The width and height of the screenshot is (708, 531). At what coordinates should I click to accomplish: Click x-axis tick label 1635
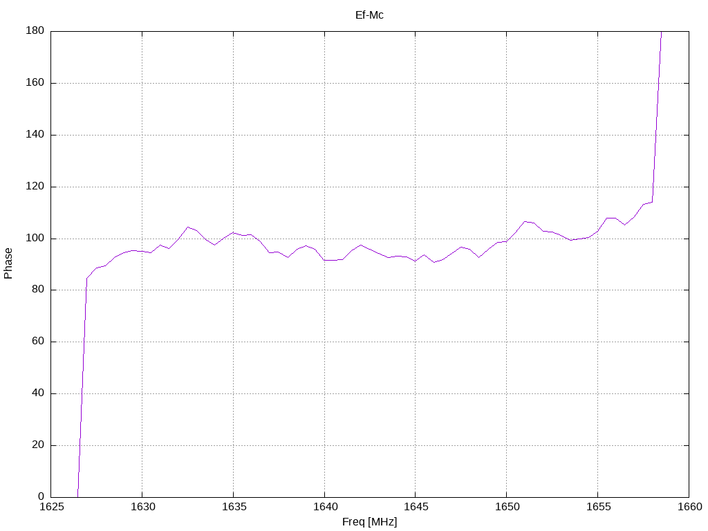click(x=234, y=507)
